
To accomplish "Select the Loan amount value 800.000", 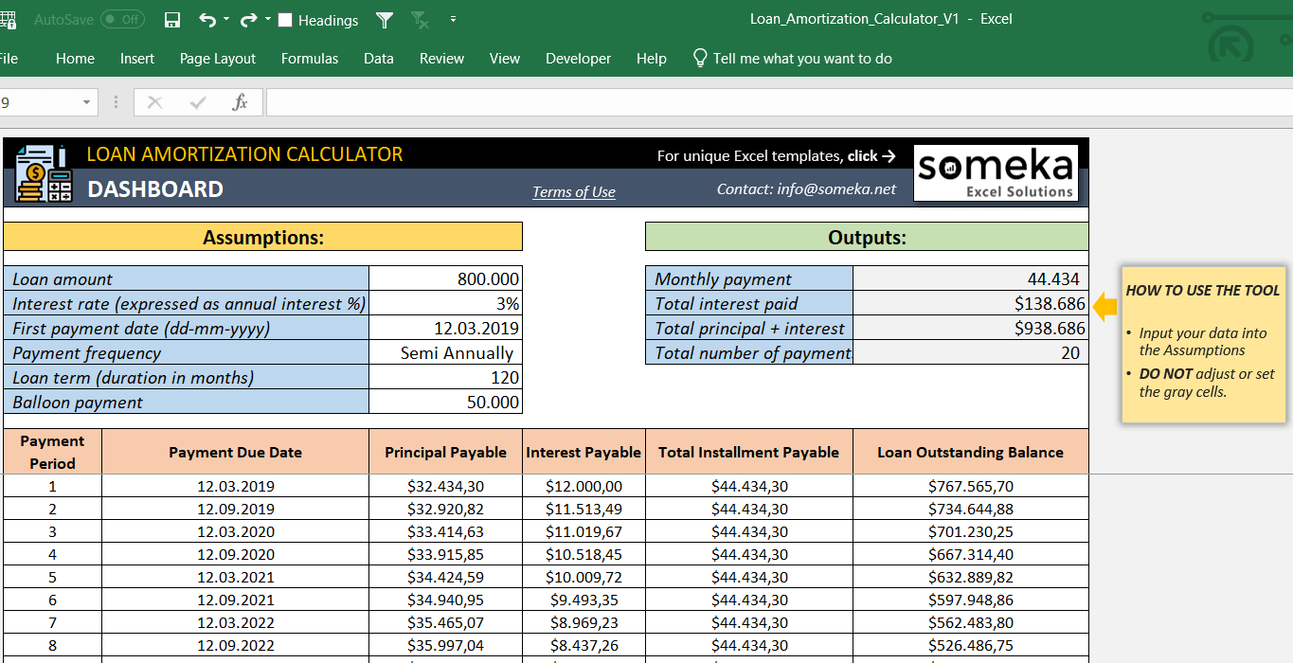I will (x=445, y=279).
